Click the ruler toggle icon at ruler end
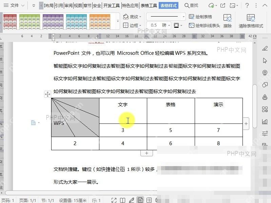The width and height of the screenshot is (271, 203). [255, 37]
